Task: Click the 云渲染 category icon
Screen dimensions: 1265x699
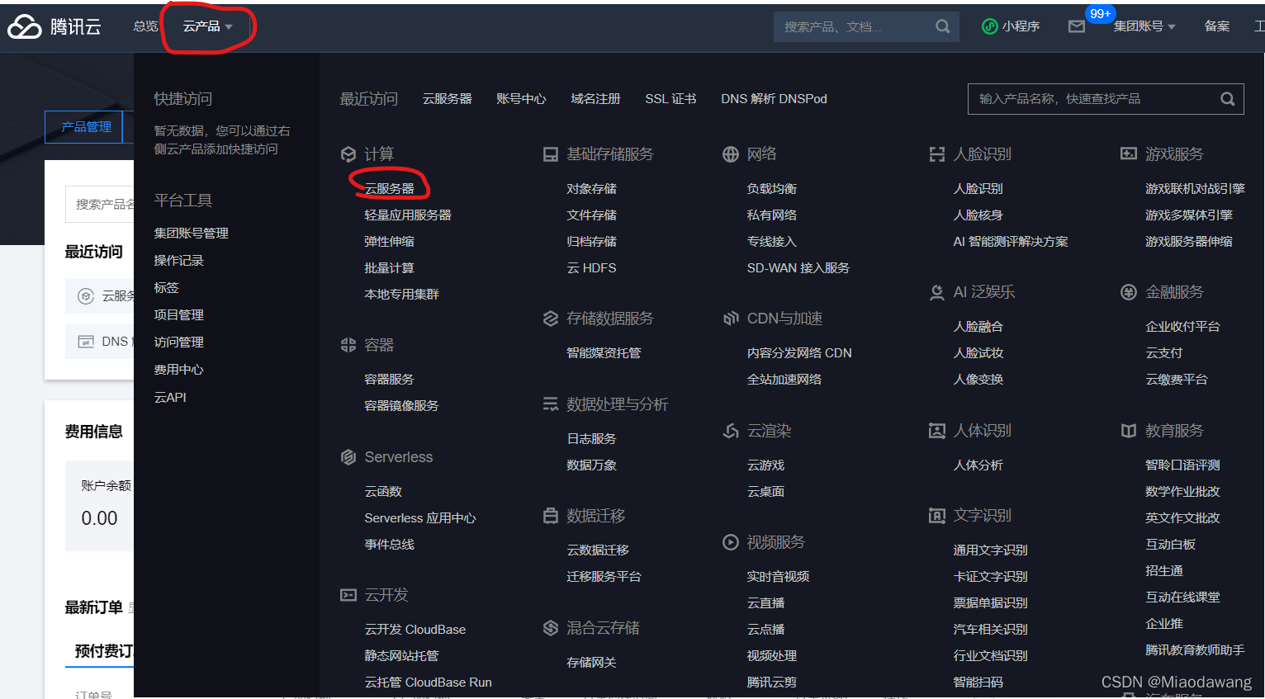Action: point(731,431)
